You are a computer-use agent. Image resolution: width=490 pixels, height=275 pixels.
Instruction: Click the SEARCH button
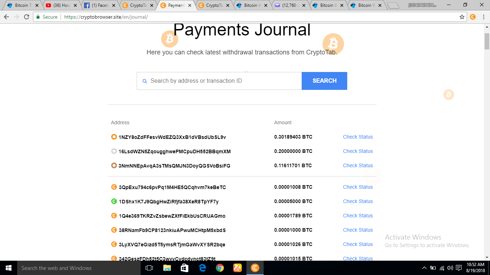pos(324,81)
